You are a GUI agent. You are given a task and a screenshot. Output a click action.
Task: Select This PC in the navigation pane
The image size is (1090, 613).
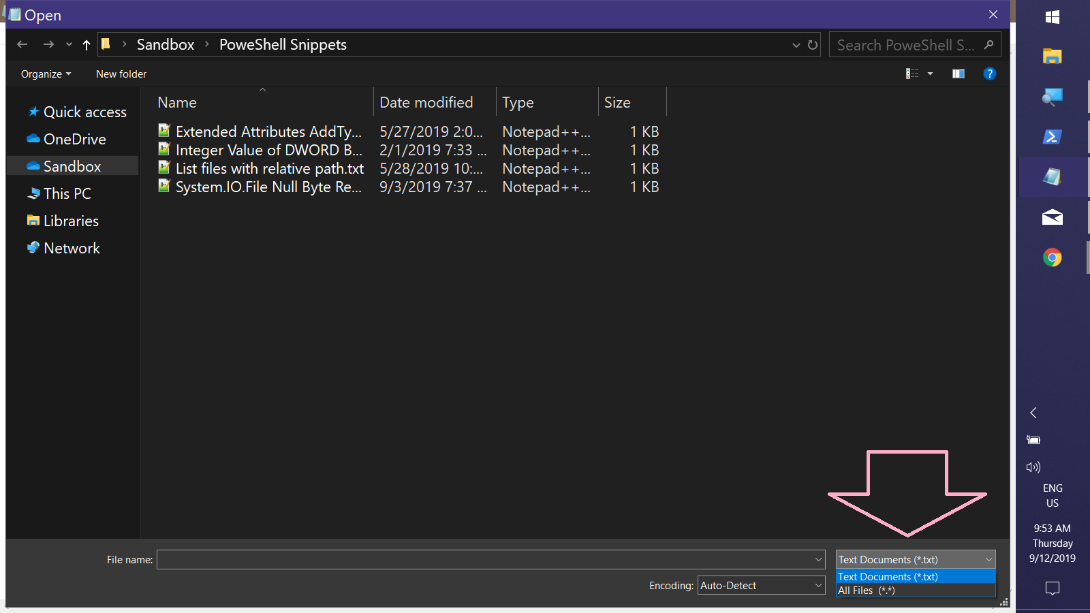[x=59, y=193]
